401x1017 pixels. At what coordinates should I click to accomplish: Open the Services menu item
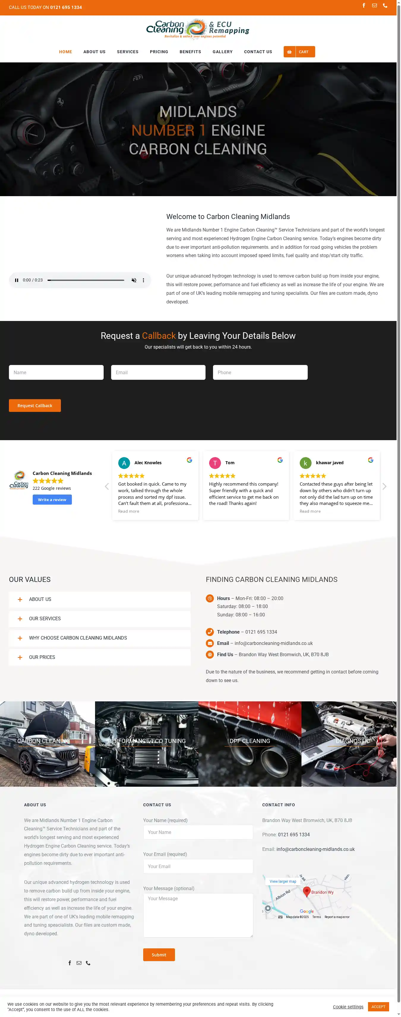(127, 52)
